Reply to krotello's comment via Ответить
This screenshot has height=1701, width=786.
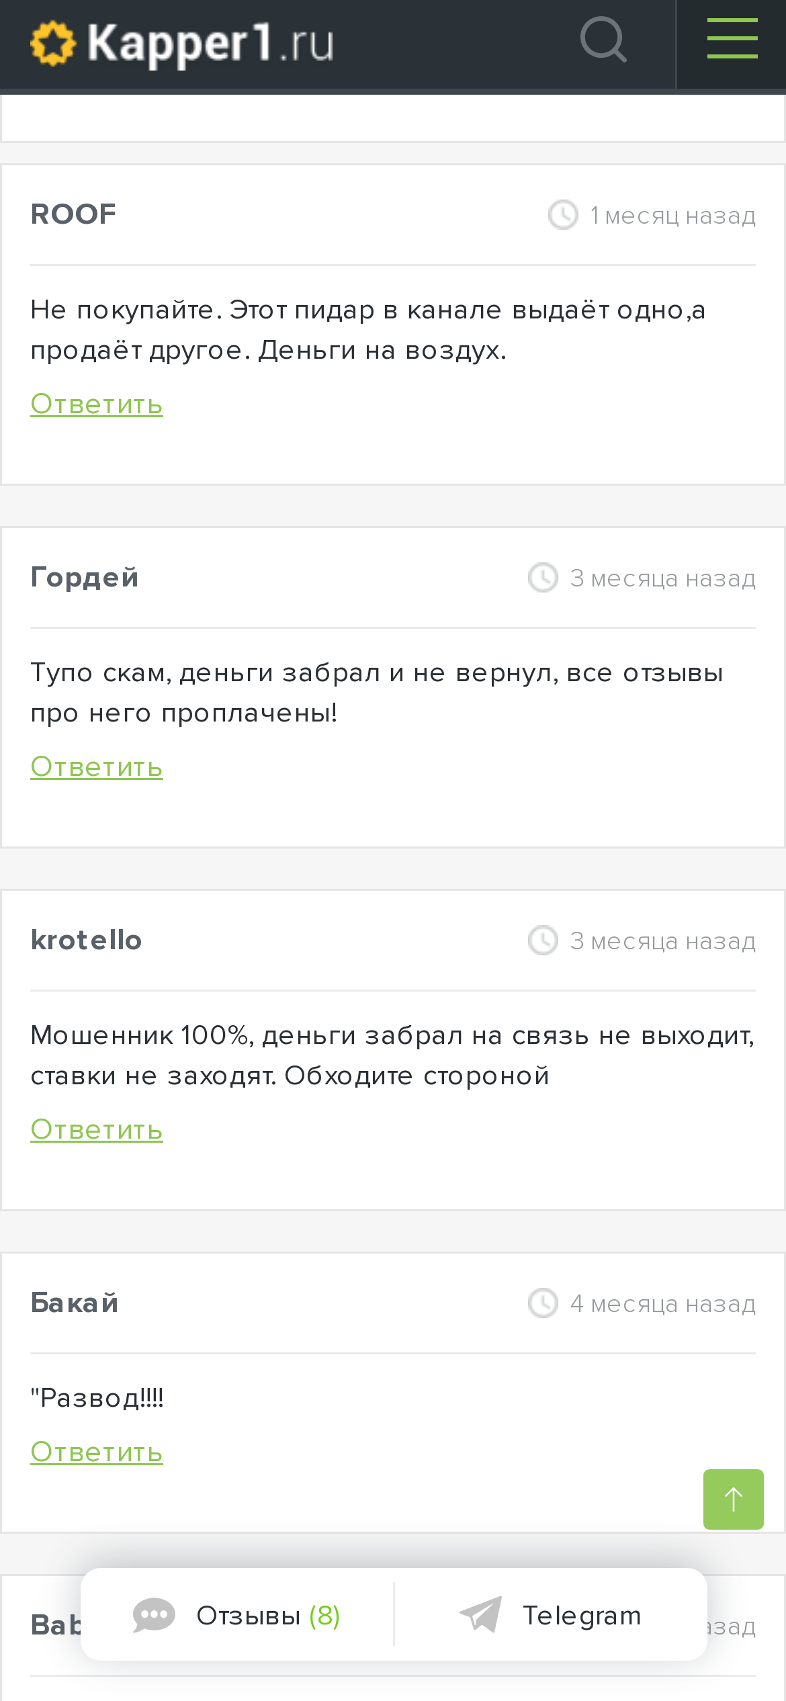[x=97, y=1130]
